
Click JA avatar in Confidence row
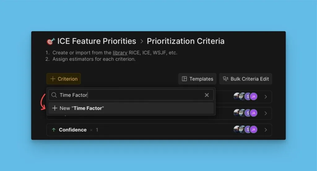(254, 130)
